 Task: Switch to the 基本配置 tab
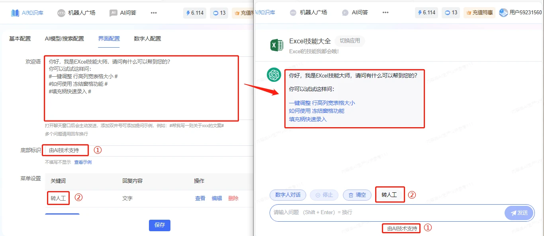coord(20,39)
